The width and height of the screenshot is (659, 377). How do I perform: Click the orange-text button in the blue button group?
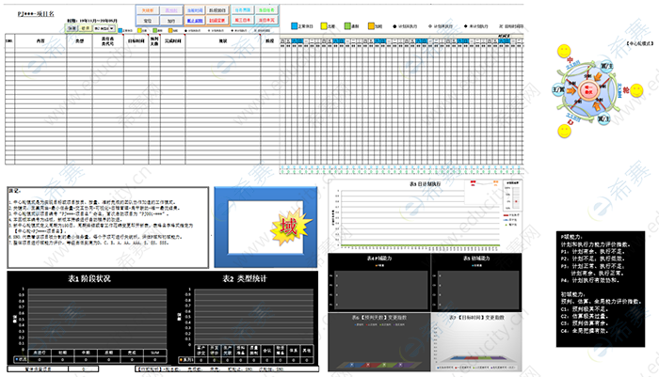tap(148, 10)
